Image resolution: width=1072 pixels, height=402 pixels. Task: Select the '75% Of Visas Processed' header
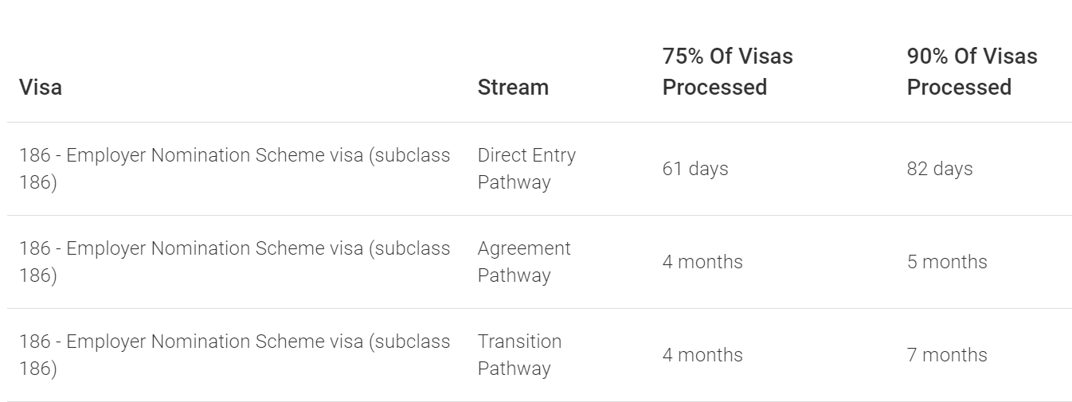[x=727, y=72]
